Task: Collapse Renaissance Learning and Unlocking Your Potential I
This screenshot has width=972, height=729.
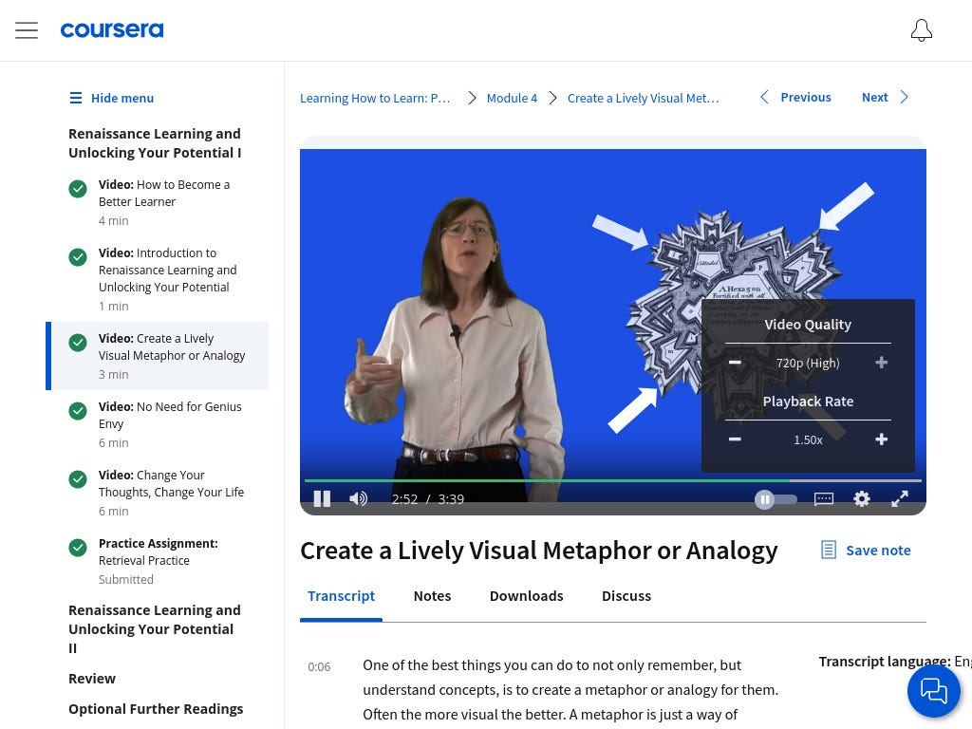Action: 155,143
